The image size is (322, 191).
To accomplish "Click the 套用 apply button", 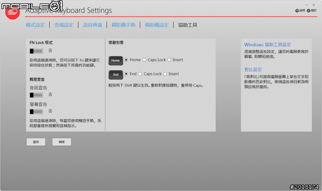I will [36, 142].
